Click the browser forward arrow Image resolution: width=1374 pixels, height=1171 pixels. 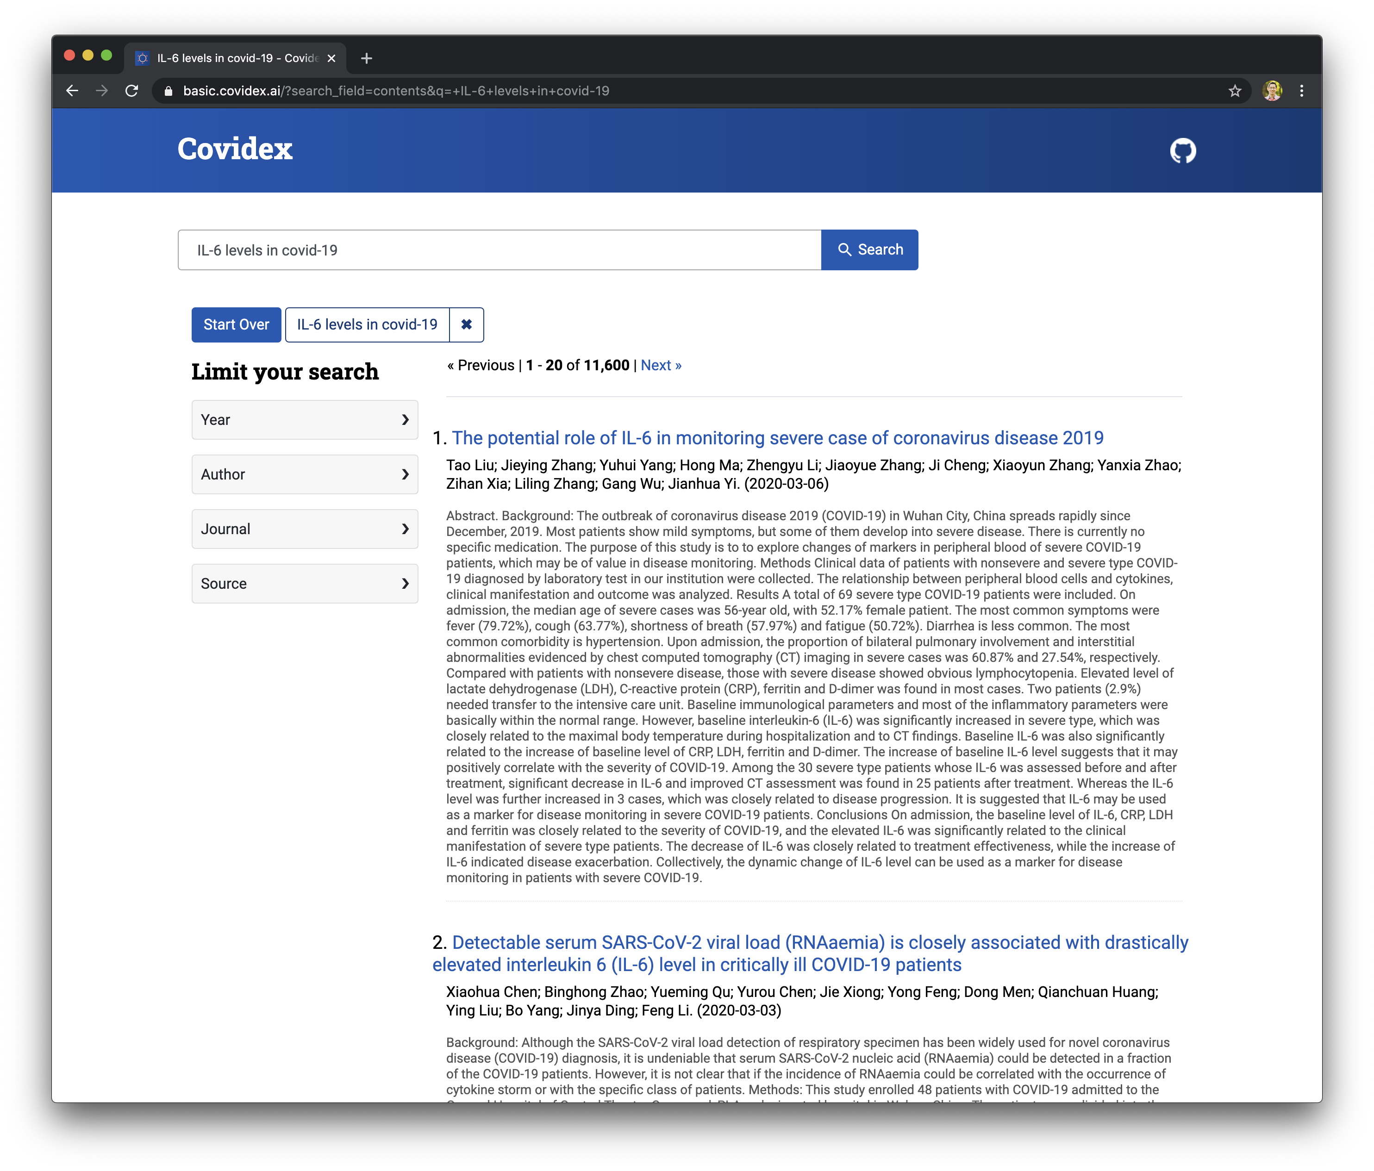tap(101, 91)
